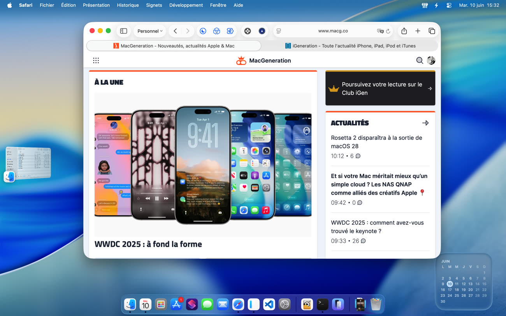Open the site grid menu icon
The image size is (506, 316).
coord(96,60)
